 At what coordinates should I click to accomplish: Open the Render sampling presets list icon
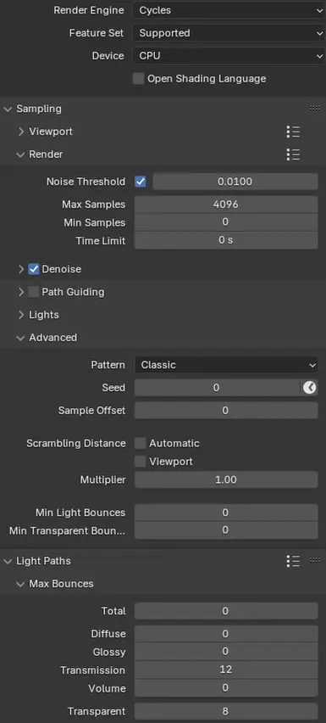click(293, 154)
